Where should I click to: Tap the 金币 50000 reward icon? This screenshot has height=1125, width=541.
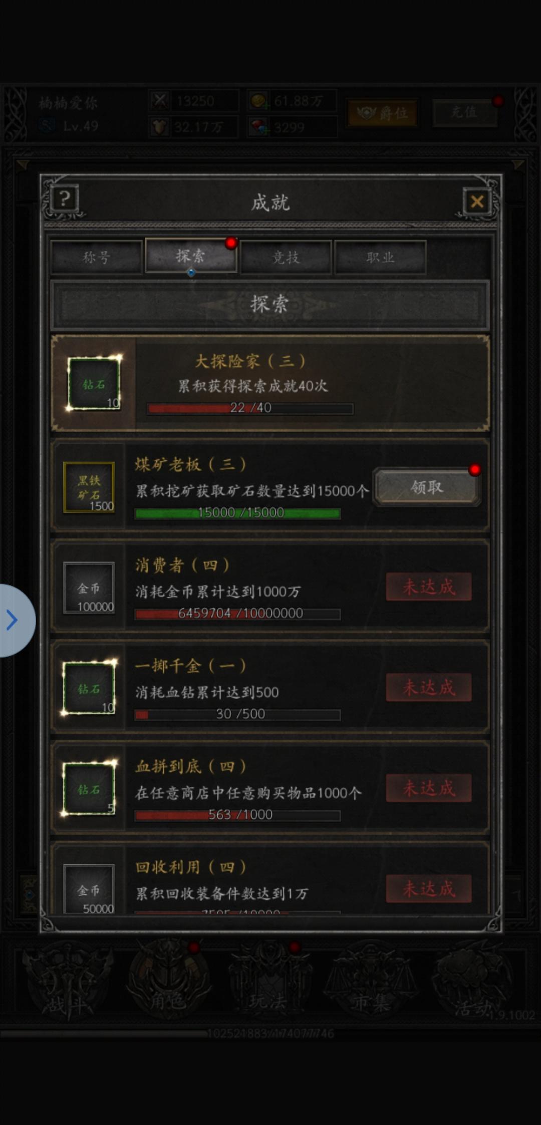tap(89, 889)
